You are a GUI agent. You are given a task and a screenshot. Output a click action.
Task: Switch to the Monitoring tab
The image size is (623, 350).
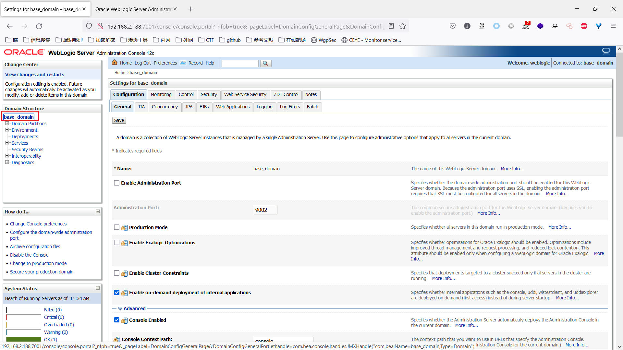(x=161, y=94)
